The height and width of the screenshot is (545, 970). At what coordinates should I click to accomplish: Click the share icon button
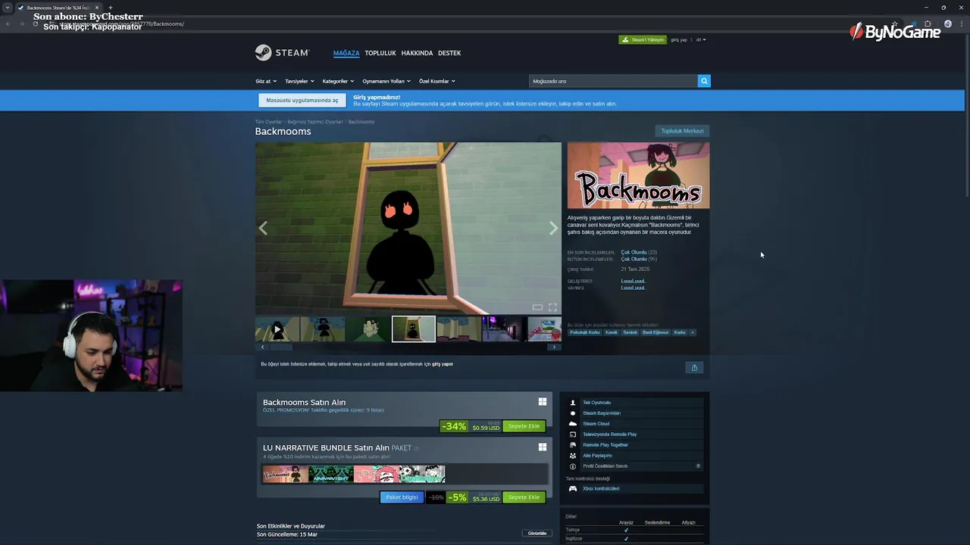pyautogui.click(x=694, y=367)
